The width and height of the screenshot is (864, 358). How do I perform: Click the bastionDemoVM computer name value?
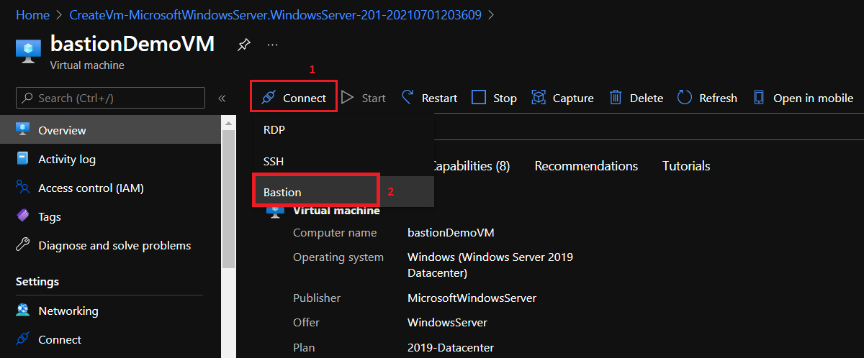[x=451, y=233]
